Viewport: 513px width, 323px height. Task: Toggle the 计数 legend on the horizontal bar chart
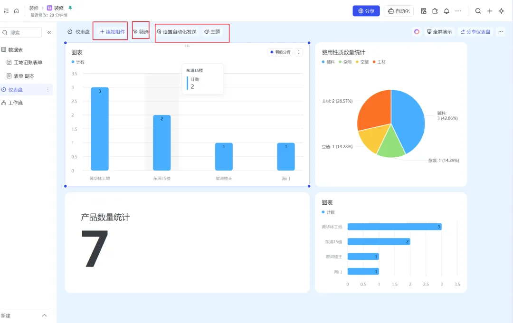tap(328, 212)
